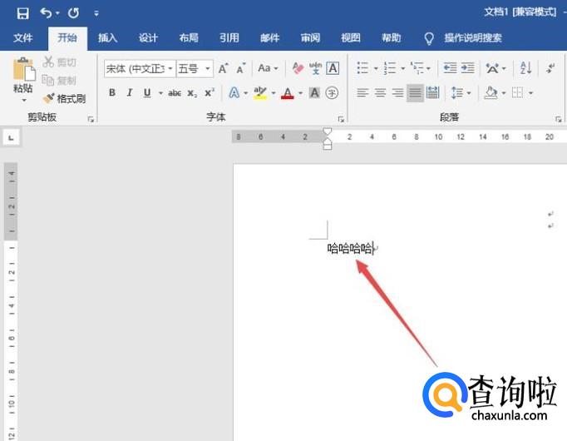Toggle strikethrough abc formatting
This screenshot has height=441, width=567.
pos(175,93)
